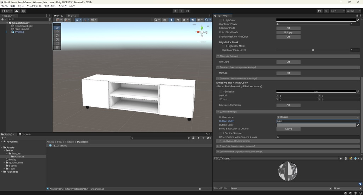
Task: Click Color Blend Mode Multiply button
Action: click(x=288, y=32)
